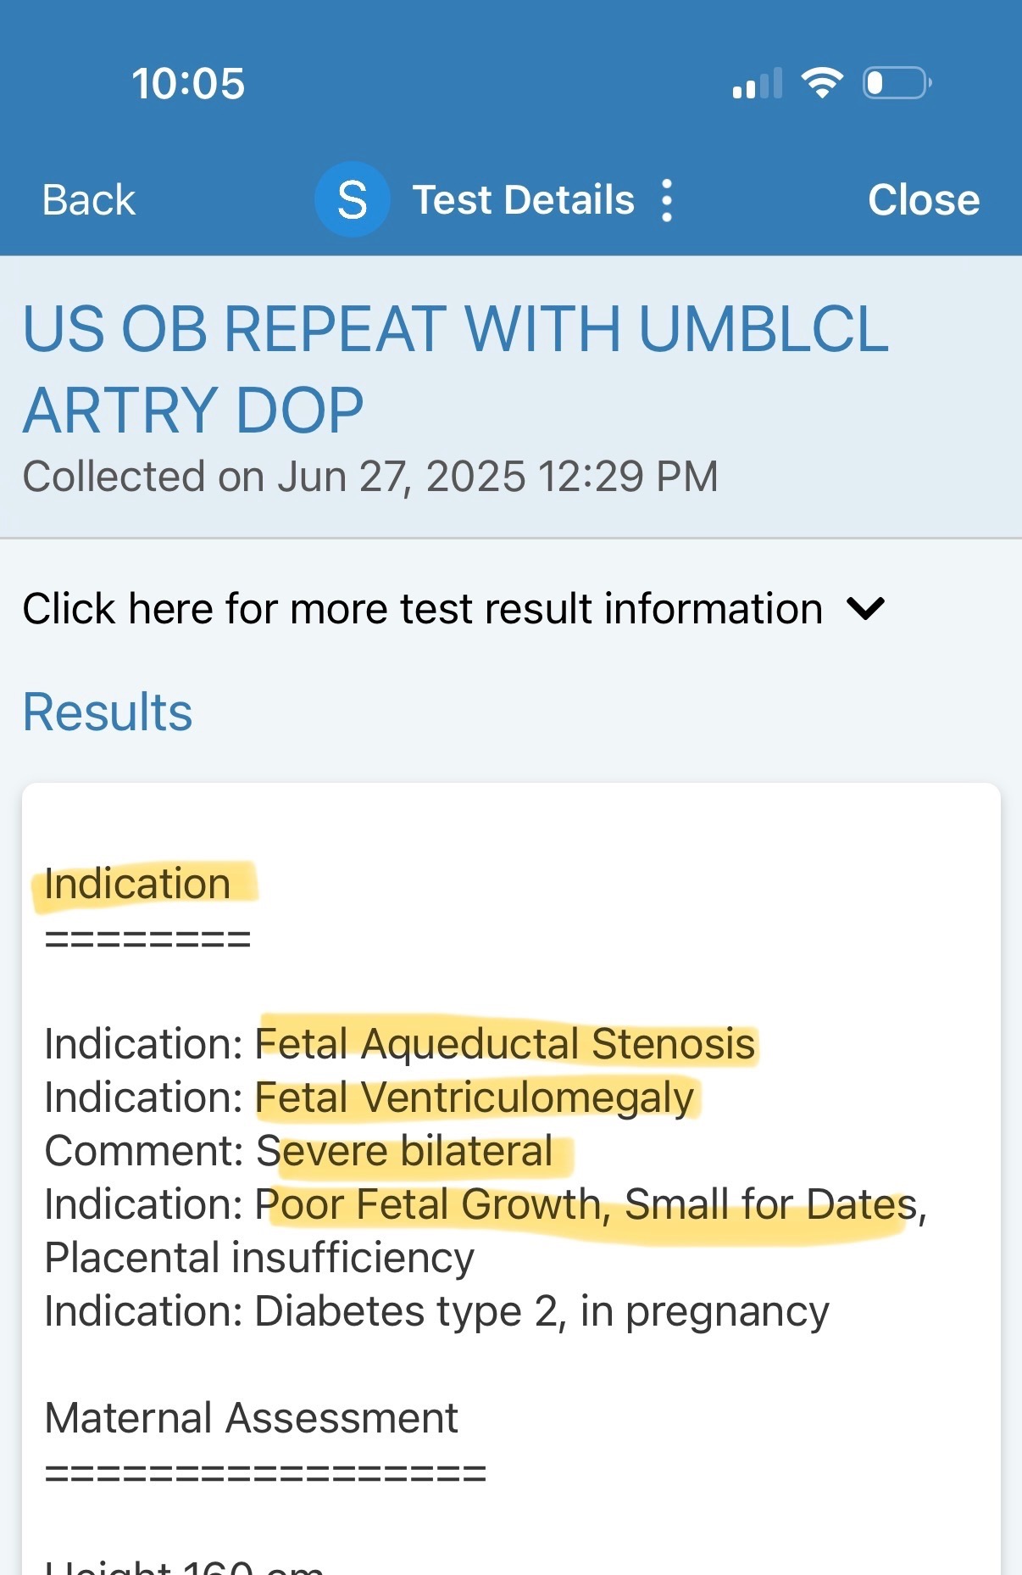Tap the 10:05 clock in status bar
The image size is (1022, 1575).
188,84
